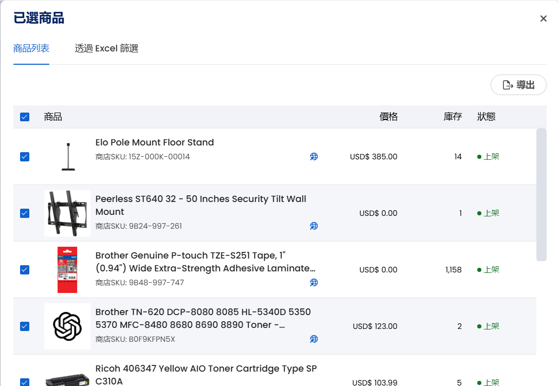Switch to the 透過 Excel 篩選 tab
The height and width of the screenshot is (386, 559).
(x=106, y=49)
